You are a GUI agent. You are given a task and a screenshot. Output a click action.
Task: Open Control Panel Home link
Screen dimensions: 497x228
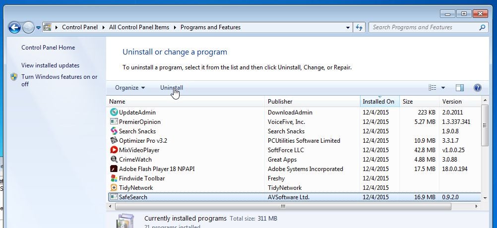pos(48,48)
